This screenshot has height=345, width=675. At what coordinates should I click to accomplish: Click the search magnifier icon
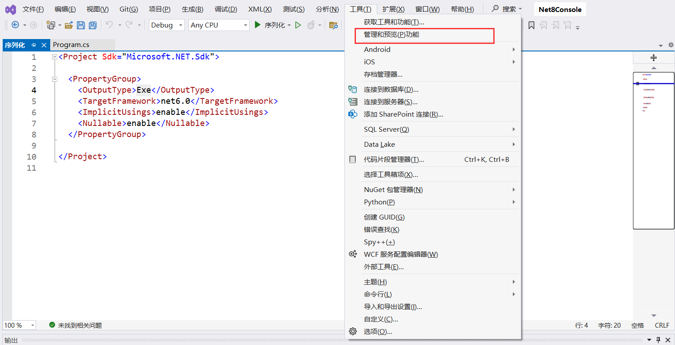pos(495,9)
